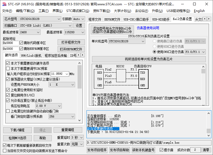This screenshot has height=155, width=213.
Task: Click the STC-ISP application icon in title bar
Action: pyautogui.click(x=4, y=4)
